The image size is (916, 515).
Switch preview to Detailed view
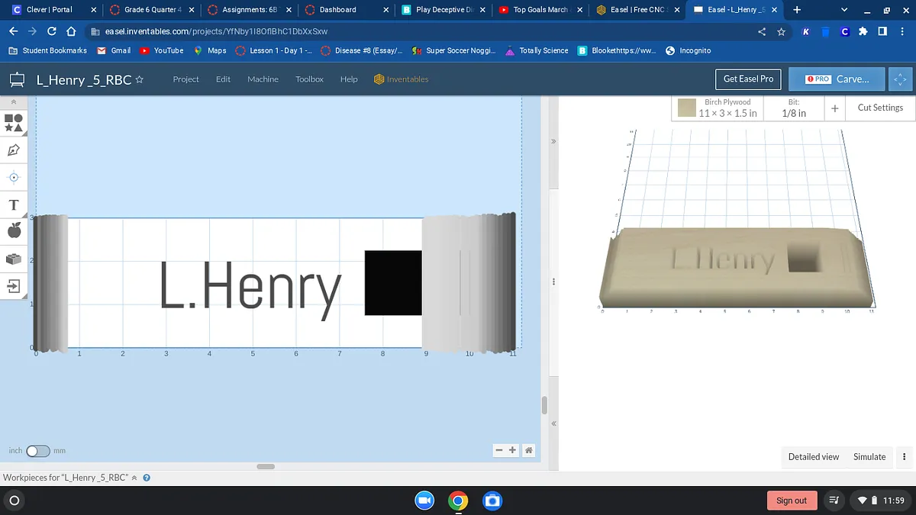813,457
